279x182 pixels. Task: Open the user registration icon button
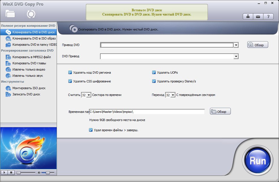point(248,17)
